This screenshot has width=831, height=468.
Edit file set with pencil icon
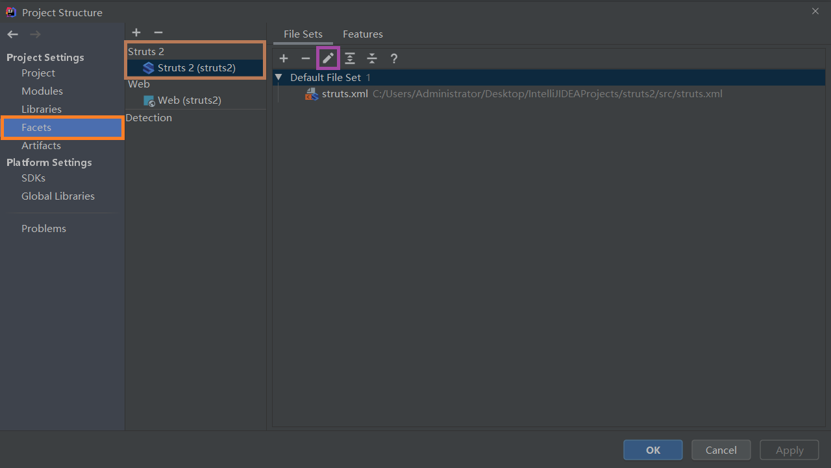(328, 58)
